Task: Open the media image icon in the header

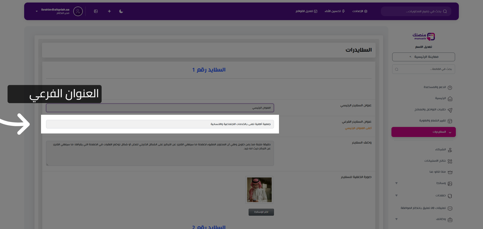Action: pos(96,11)
